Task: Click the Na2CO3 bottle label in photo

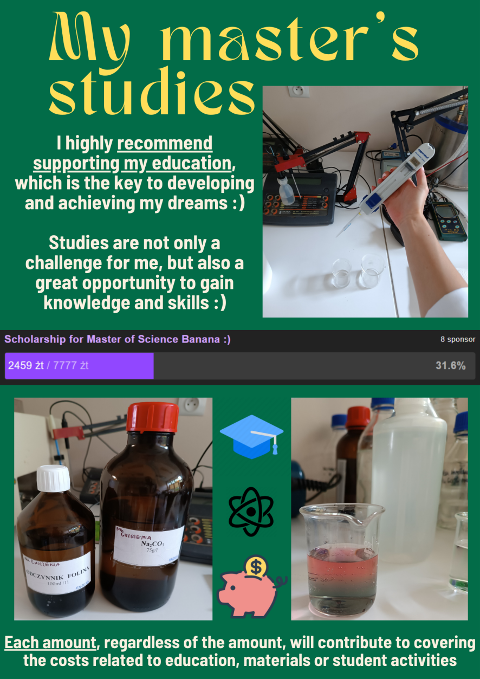Action: (x=146, y=542)
